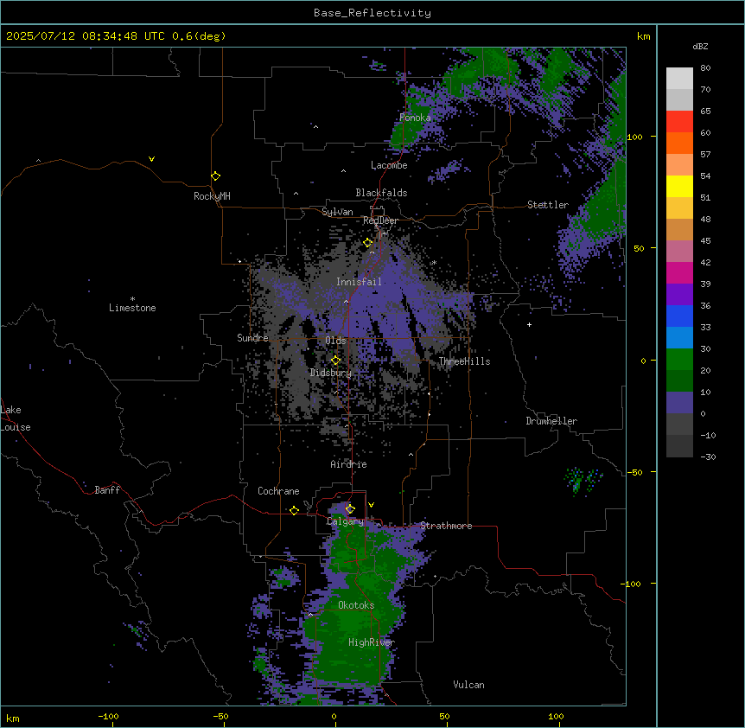The height and width of the screenshot is (728, 745).
Task: Select the bright yellow 54-51 dBZ legend swatch
Action: (679, 186)
